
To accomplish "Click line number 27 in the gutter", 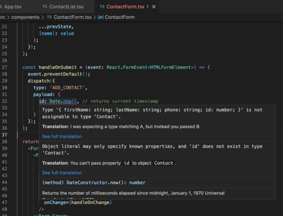I will click(x=5, y=67).
